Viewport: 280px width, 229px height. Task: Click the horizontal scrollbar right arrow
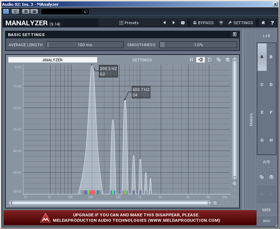tap(210, 203)
